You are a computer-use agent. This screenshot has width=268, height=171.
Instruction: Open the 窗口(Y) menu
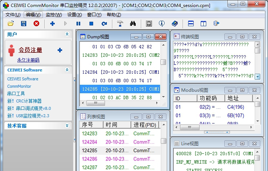94,15
